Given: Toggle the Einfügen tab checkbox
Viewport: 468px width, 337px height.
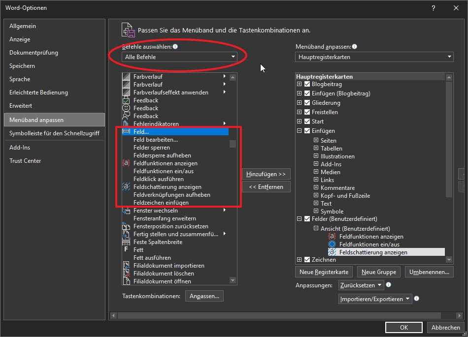Looking at the screenshot, I should [307, 130].
